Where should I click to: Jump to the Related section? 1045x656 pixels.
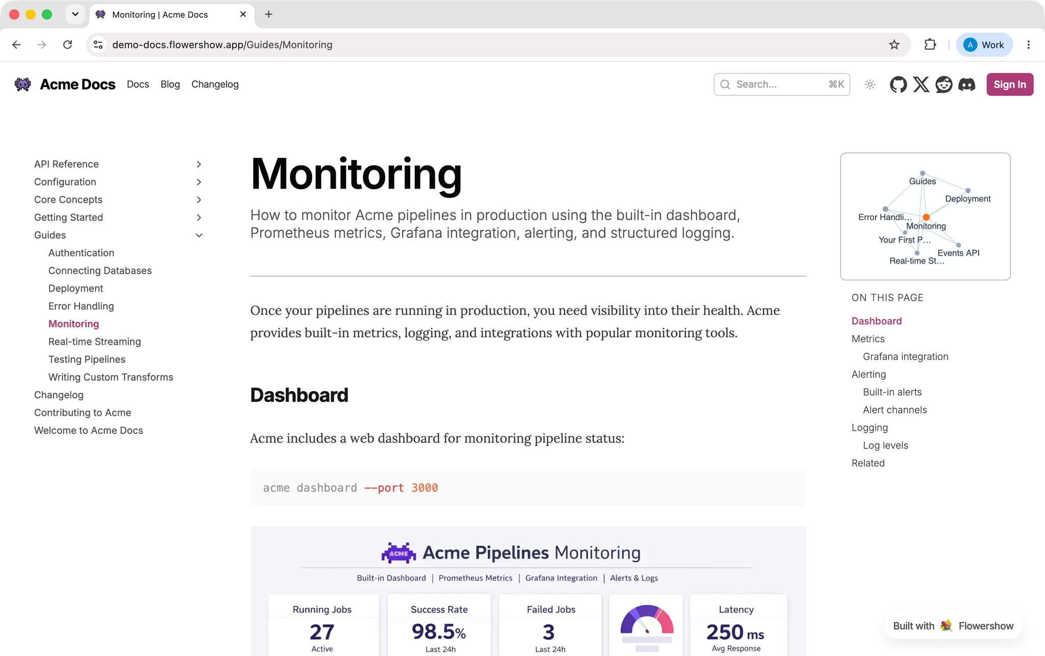pyautogui.click(x=868, y=463)
